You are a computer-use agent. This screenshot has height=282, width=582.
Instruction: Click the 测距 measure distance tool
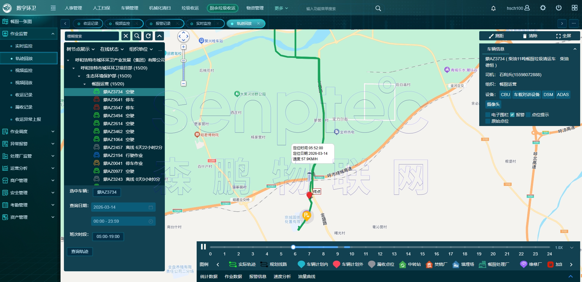pyautogui.click(x=496, y=36)
